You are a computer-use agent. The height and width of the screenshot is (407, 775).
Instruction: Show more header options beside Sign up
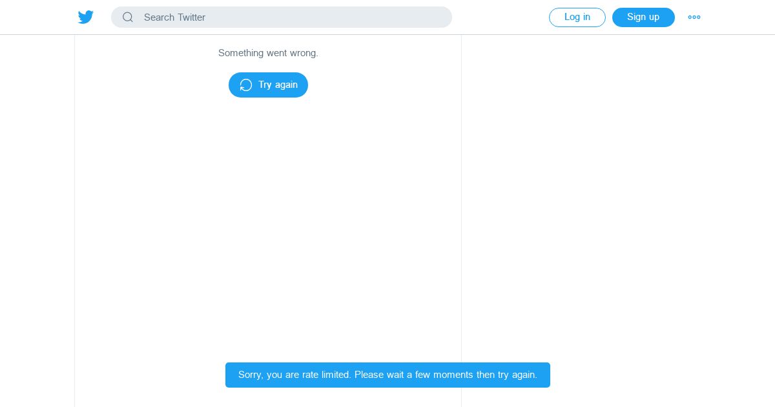[694, 17]
